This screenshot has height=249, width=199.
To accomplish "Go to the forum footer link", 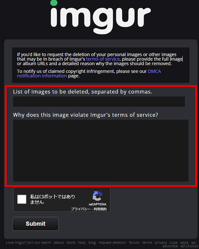I will click(134, 242).
